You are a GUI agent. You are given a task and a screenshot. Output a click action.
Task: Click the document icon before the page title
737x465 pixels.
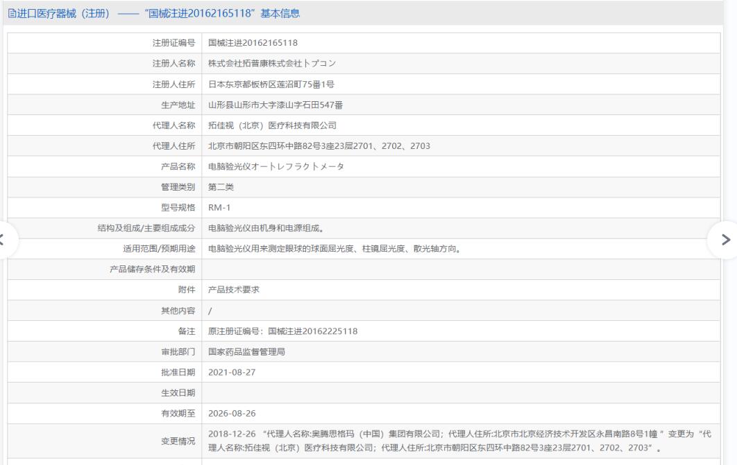[x=12, y=14]
